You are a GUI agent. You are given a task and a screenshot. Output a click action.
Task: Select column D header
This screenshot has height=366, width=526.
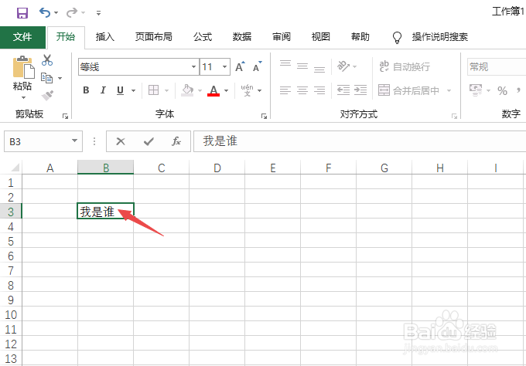pyautogui.click(x=217, y=168)
